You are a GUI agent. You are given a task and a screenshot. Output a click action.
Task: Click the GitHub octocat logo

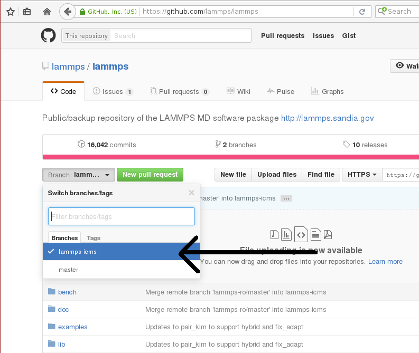pyautogui.click(x=49, y=35)
